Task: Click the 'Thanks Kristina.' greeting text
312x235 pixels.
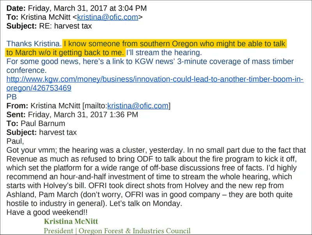Action: coord(34,44)
